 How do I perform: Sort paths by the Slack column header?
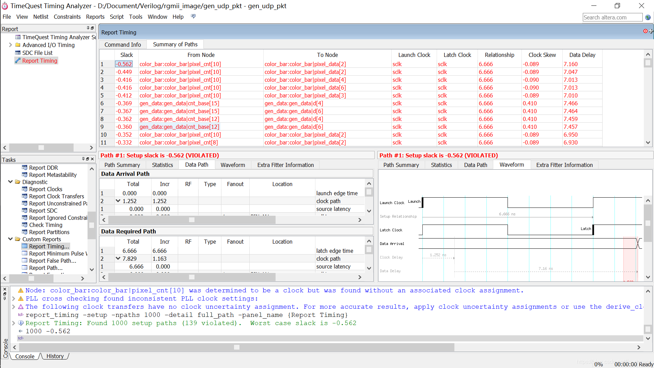pos(126,55)
